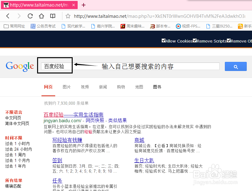This screenshot has width=252, height=191.
Task: Switch to the 图书 search tab
Action: (x=157, y=87)
